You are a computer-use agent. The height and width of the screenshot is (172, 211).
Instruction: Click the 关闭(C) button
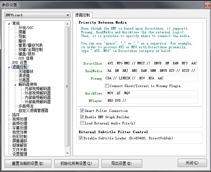click(x=192, y=163)
